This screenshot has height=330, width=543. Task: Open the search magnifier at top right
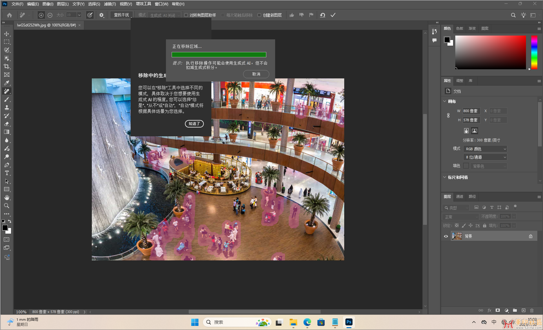tap(513, 15)
